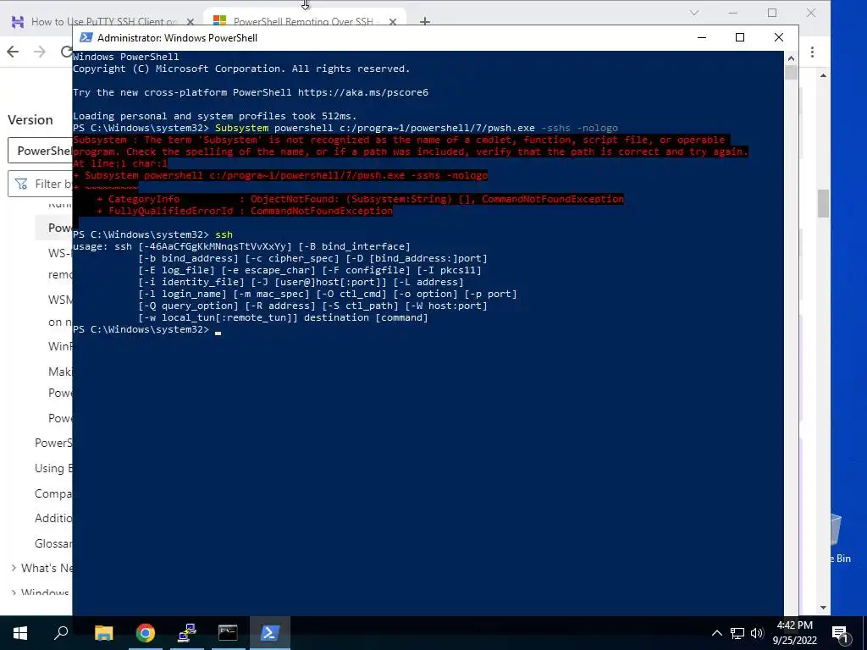
Task: Open WS-... item in docs sidebar
Action: (60, 253)
